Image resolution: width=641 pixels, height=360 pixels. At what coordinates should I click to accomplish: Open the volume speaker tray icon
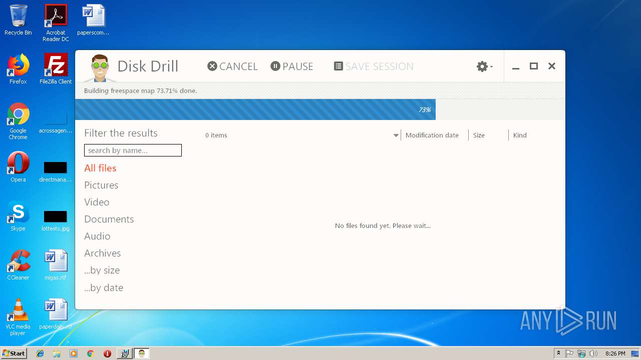coord(593,353)
